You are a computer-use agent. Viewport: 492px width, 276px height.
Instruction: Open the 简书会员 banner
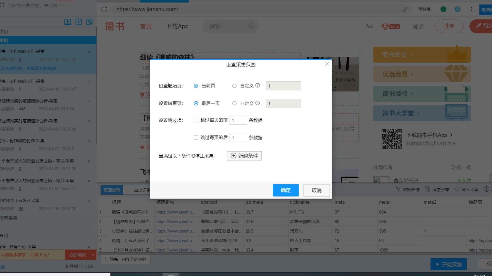pyautogui.click(x=422, y=55)
